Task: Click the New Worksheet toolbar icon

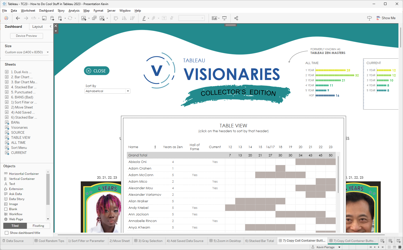Action: (x=84, y=18)
